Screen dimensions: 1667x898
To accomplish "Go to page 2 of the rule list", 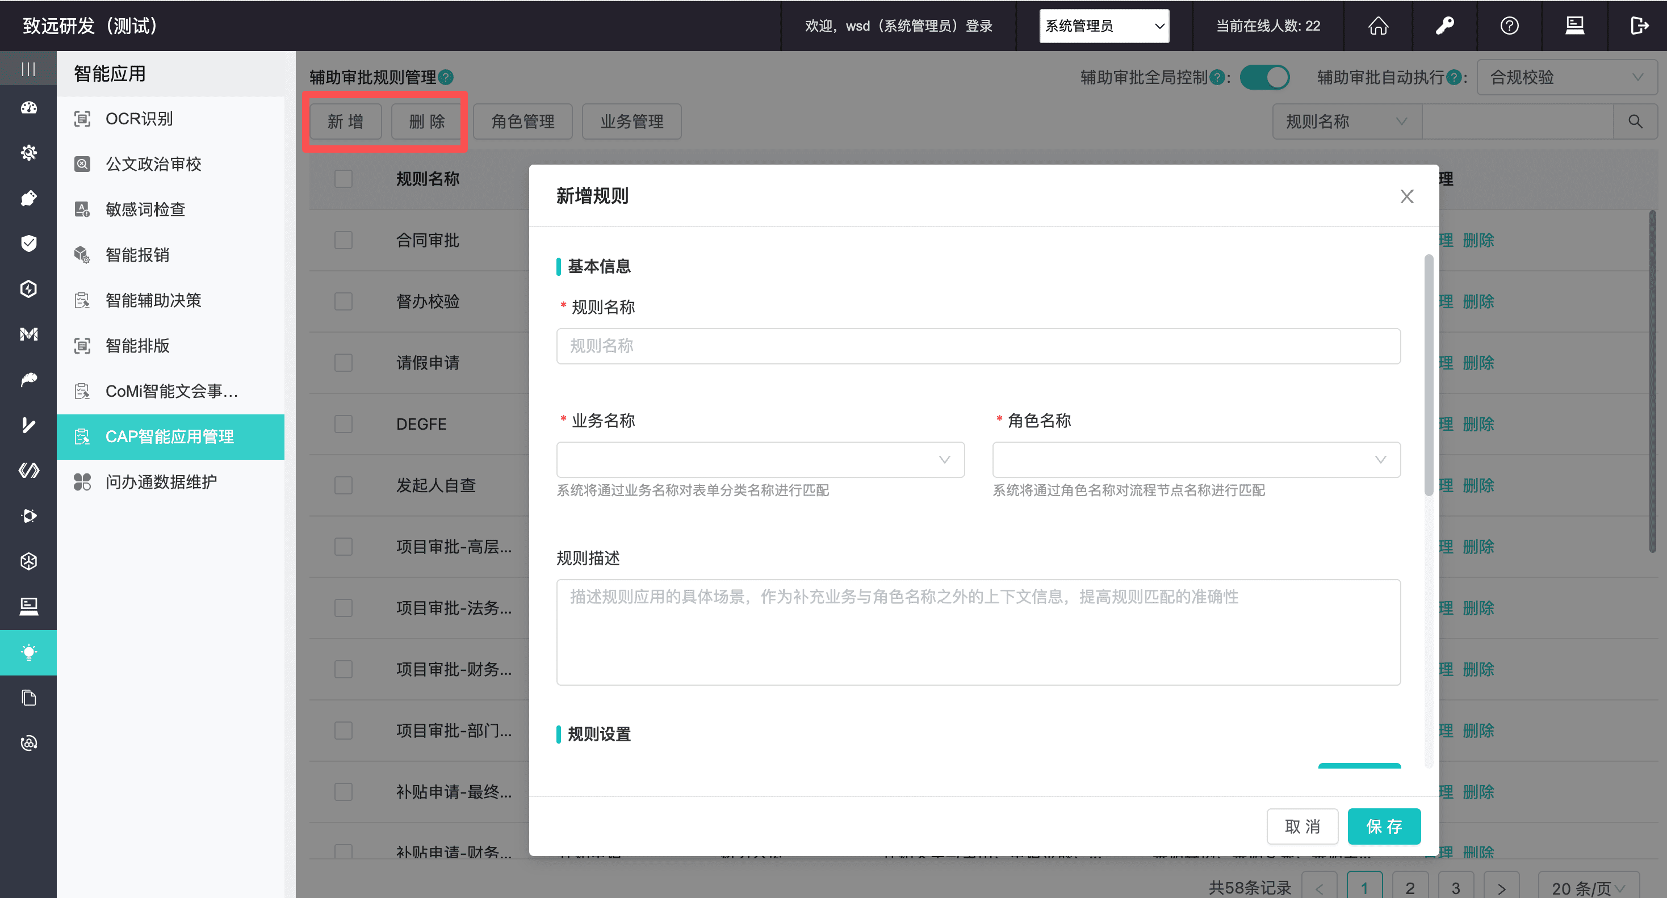I will coord(1410,887).
